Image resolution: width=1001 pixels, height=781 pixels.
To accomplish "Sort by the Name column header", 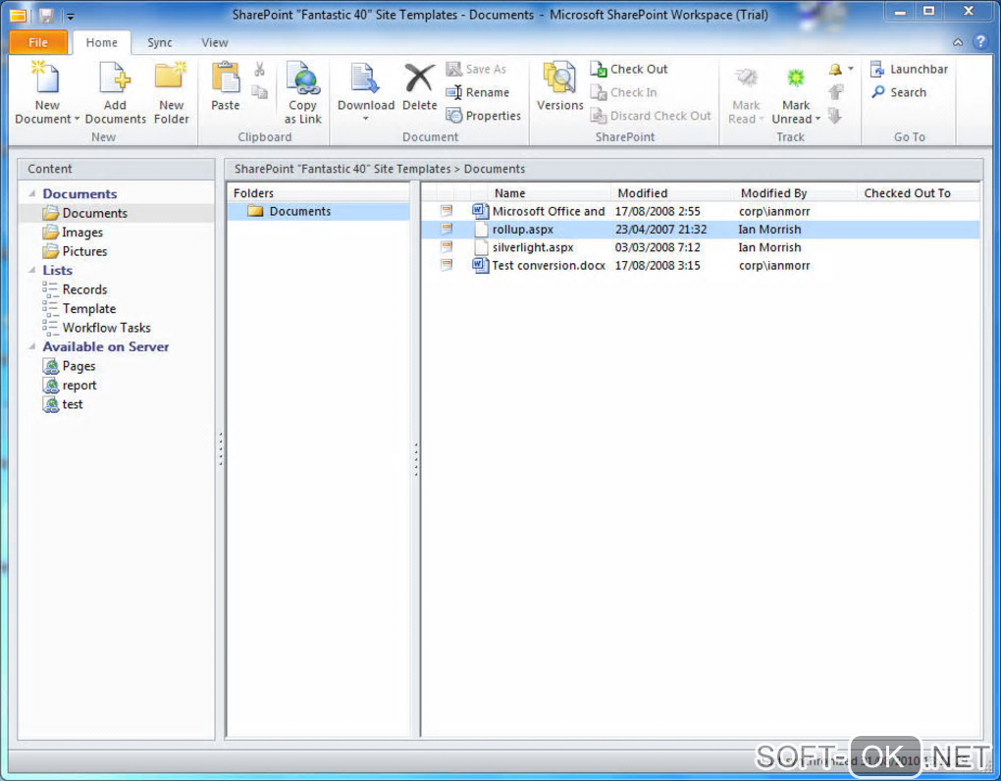I will 549,192.
